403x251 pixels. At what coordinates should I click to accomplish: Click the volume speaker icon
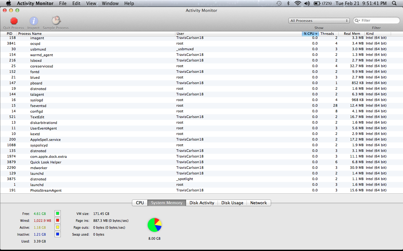click(x=307, y=3)
